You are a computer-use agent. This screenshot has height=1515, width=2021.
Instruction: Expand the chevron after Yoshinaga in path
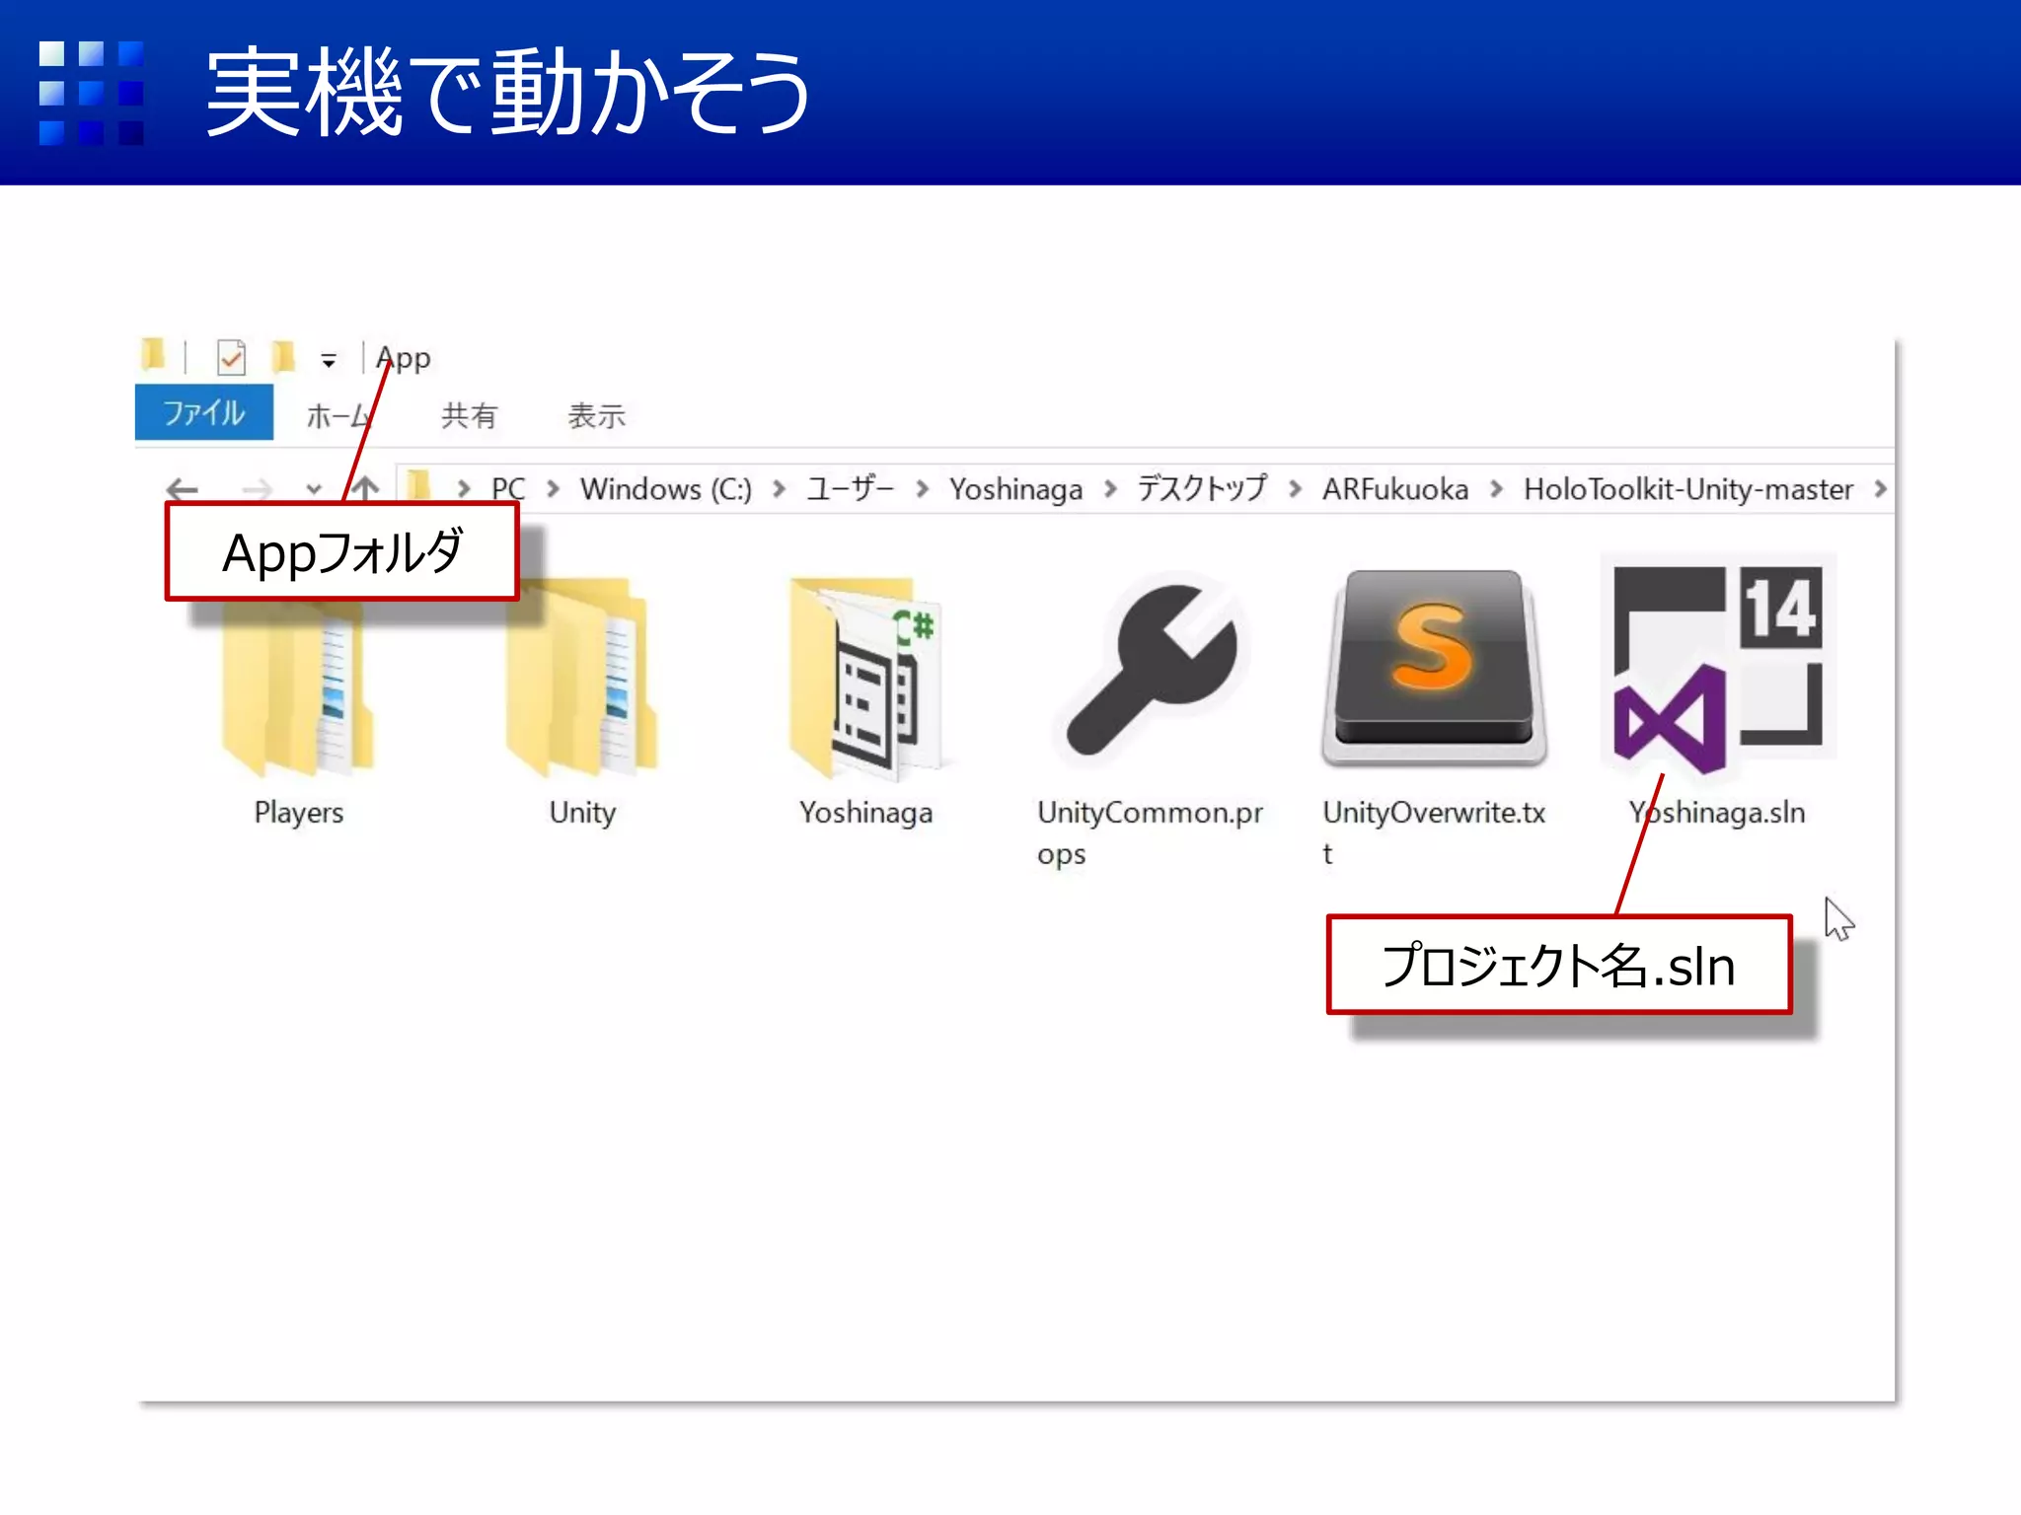pyautogui.click(x=1111, y=488)
